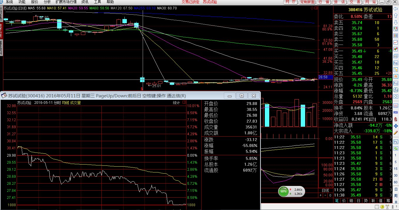Click the down arrow icon in right toolbar
The height and width of the screenshot is (210, 399).
pos(396,22)
